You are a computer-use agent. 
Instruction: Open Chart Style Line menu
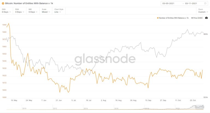[59, 11]
